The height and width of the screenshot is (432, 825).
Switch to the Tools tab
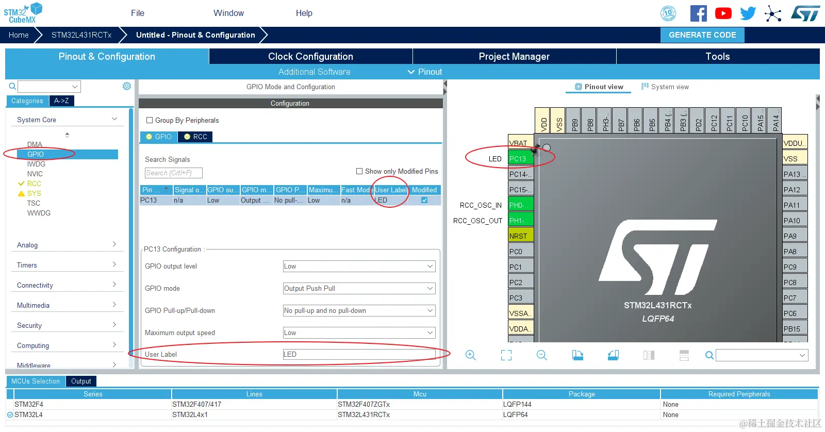(718, 56)
